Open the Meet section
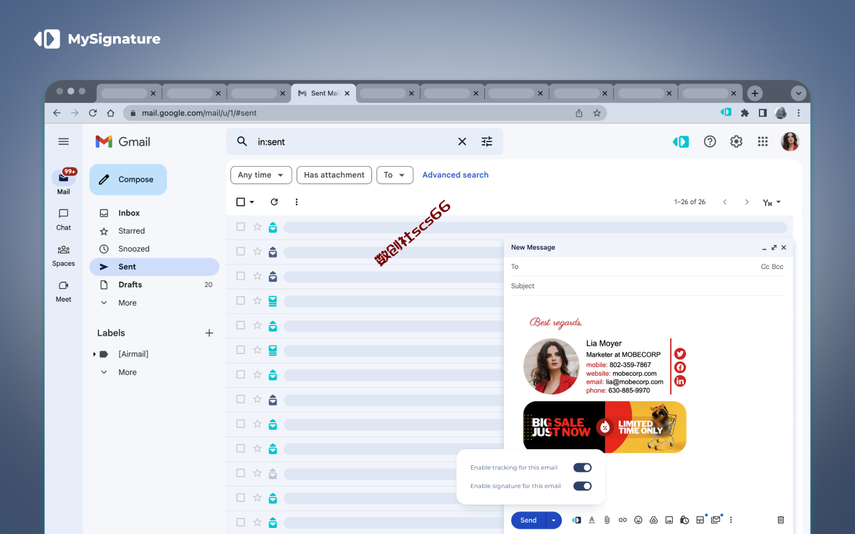This screenshot has width=855, height=534. (x=63, y=290)
